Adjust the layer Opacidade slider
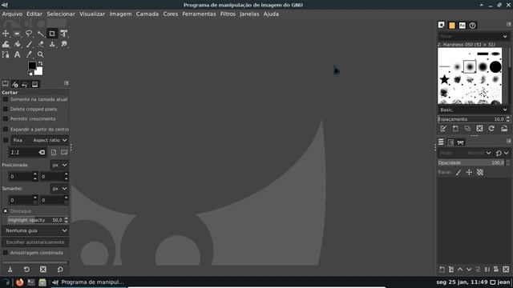The height and width of the screenshot is (288, 513). (471, 162)
